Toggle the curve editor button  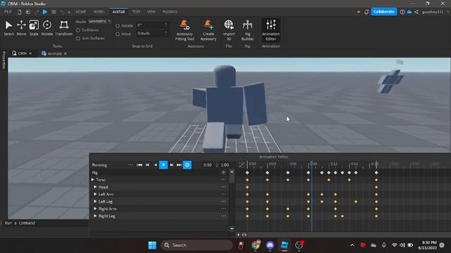(241, 165)
